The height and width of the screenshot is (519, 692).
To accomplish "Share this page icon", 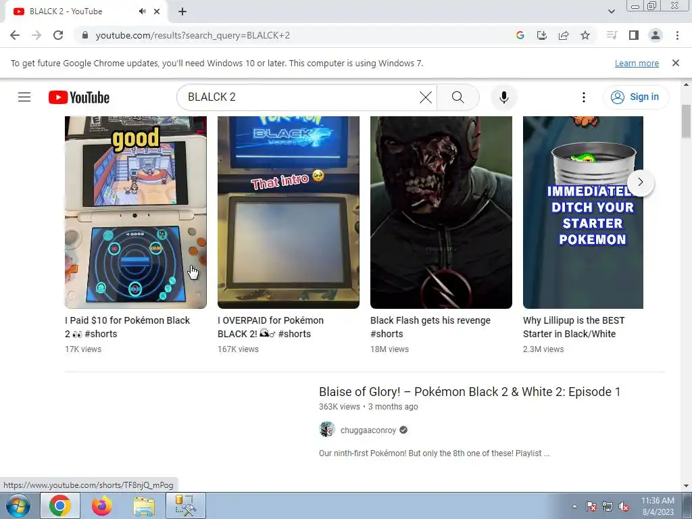I will click(x=564, y=35).
